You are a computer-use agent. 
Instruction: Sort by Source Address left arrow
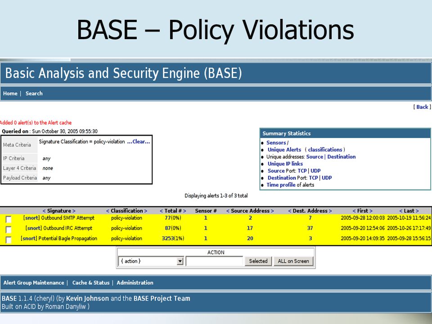tap(228, 211)
